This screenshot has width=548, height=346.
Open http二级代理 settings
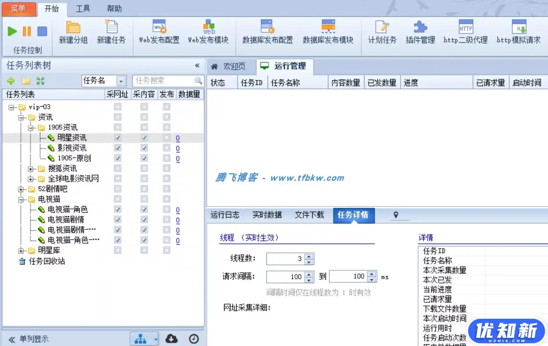pos(466,33)
